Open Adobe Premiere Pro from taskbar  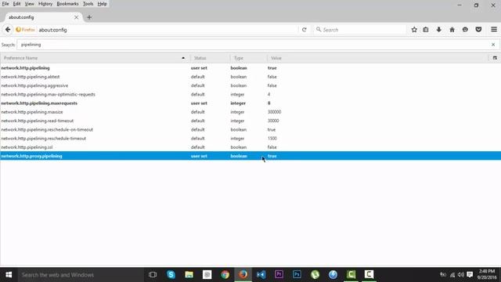pyautogui.click(x=279, y=275)
